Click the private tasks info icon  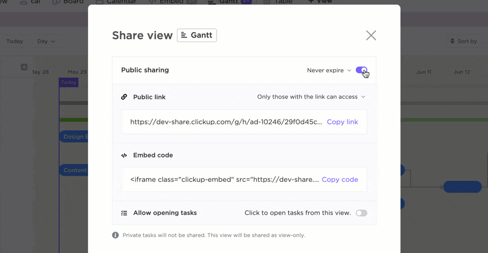[115, 235]
